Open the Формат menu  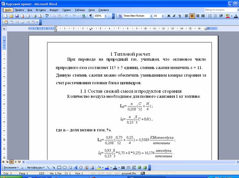(x=54, y=10)
